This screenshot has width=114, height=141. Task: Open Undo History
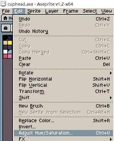(x=63, y=31)
